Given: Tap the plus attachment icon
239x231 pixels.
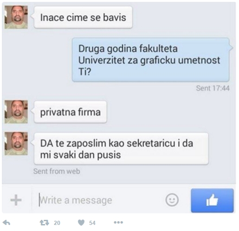Looking at the screenshot, I should pyautogui.click(x=16, y=200).
